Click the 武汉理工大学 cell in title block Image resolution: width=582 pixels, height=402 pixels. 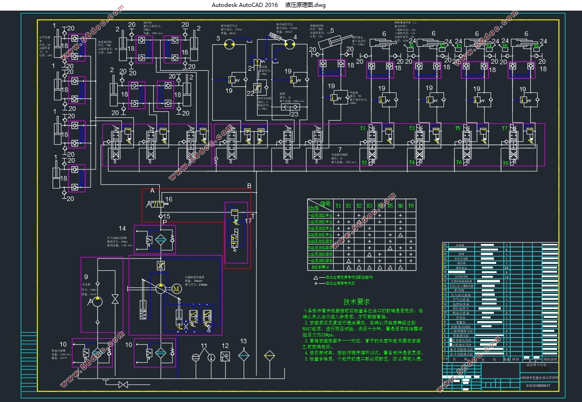pos(536,365)
